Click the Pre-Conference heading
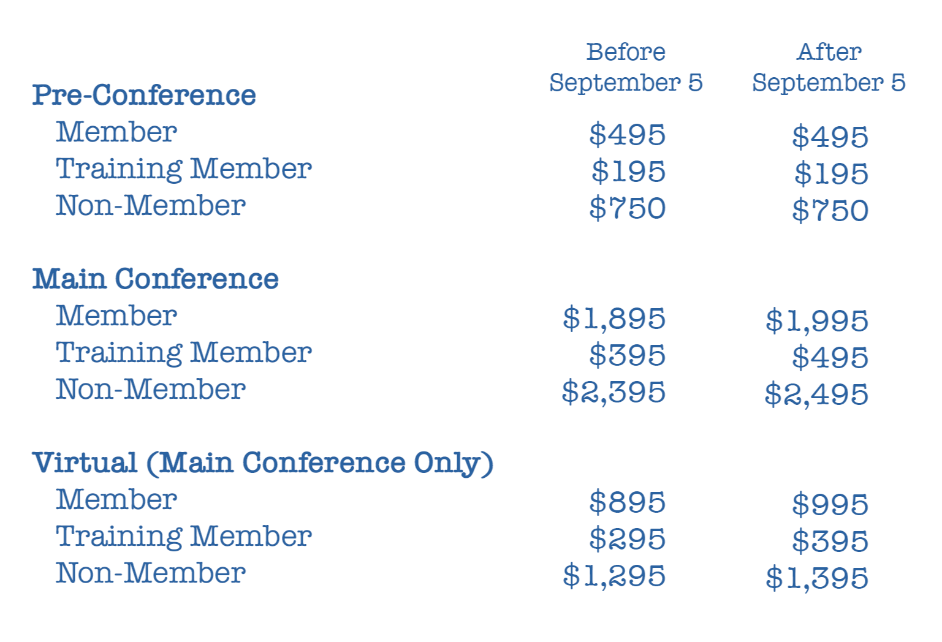The image size is (942, 642). pos(144,95)
